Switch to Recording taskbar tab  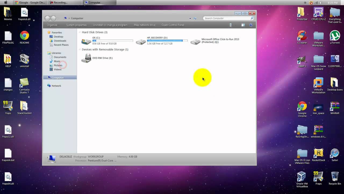[65, 2]
